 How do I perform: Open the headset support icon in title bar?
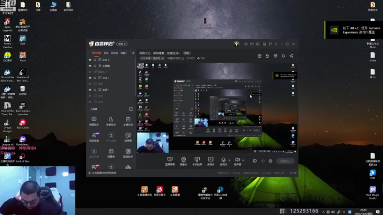(246, 44)
